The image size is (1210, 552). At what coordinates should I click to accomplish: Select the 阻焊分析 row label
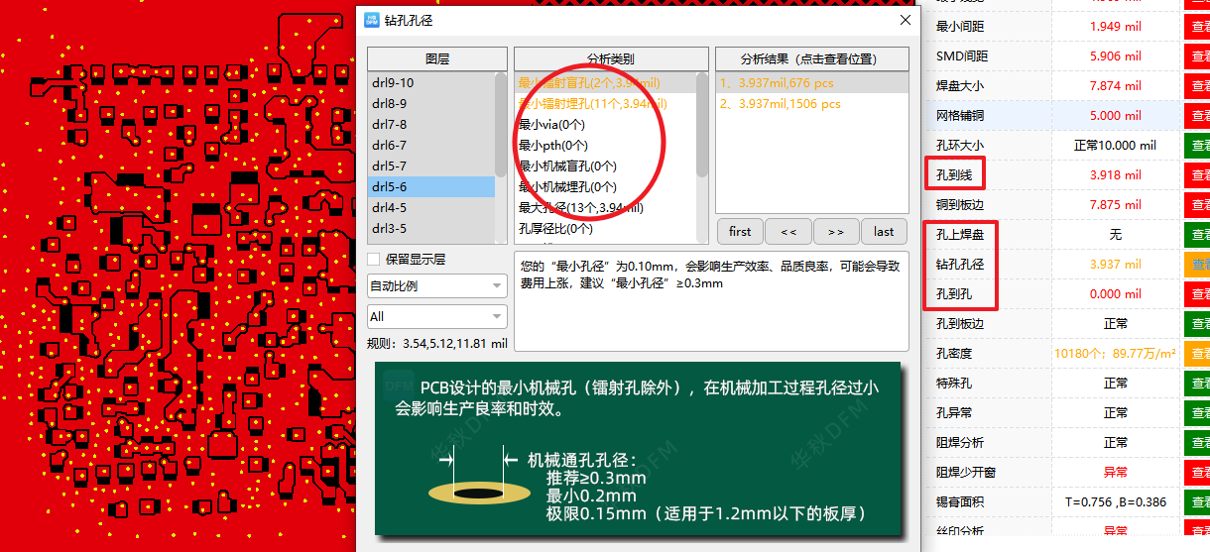tap(960, 443)
